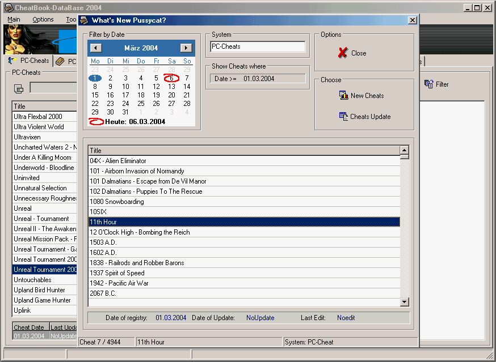496x362 pixels.
Task: Click the New Cheats icon
Action: tap(343, 95)
